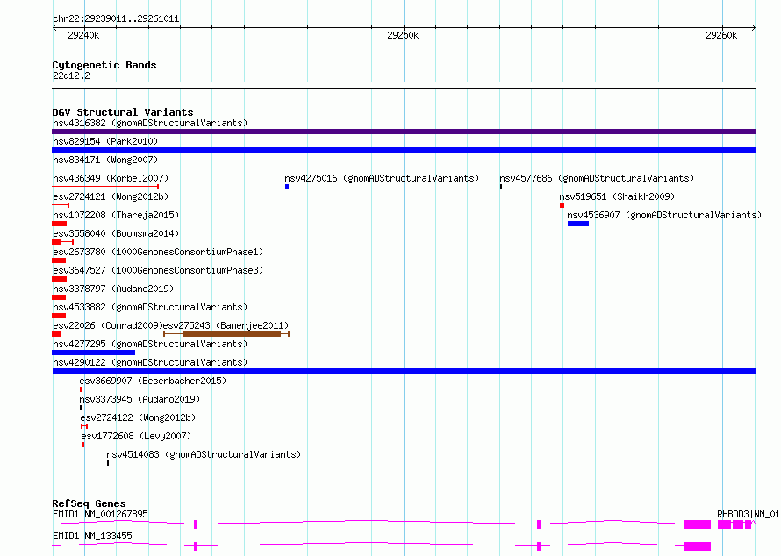Open esv3647527 1000GenomesConsortiumPhase3 variant
781x556 pixels.
pyautogui.click(x=158, y=270)
